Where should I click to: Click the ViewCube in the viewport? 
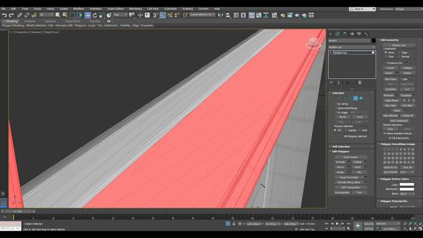coord(313,42)
